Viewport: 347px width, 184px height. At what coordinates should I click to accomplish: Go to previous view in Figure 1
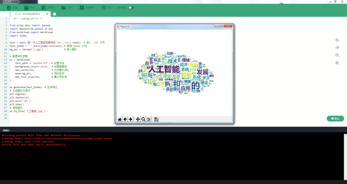125,119
